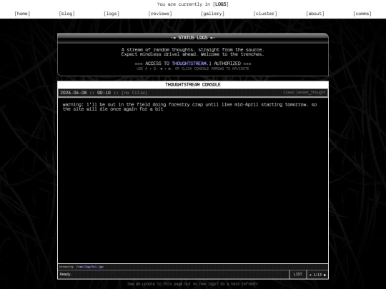Open the [about] page

pyautogui.click(x=315, y=14)
